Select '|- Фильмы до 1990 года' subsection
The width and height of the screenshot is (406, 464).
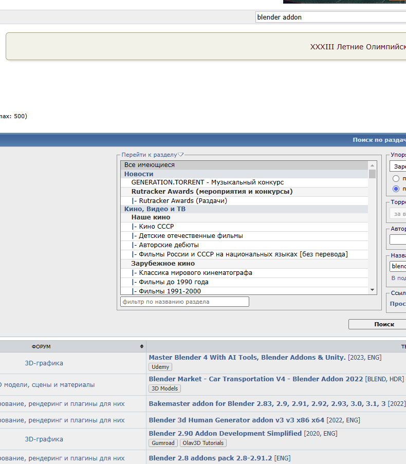[x=244, y=282]
